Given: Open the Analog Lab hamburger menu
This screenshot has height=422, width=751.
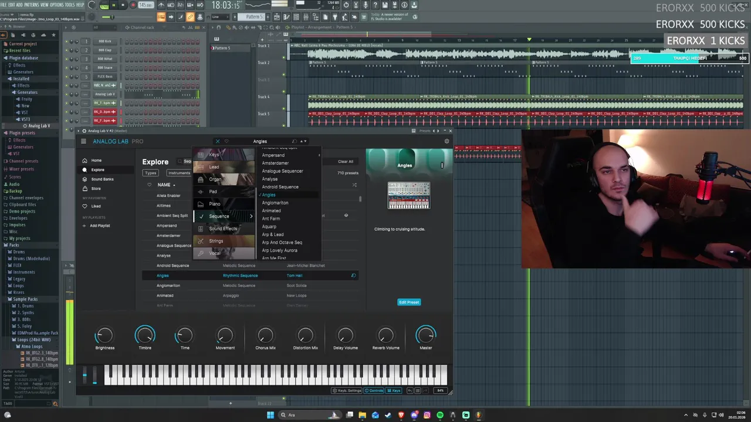Looking at the screenshot, I should (83, 141).
